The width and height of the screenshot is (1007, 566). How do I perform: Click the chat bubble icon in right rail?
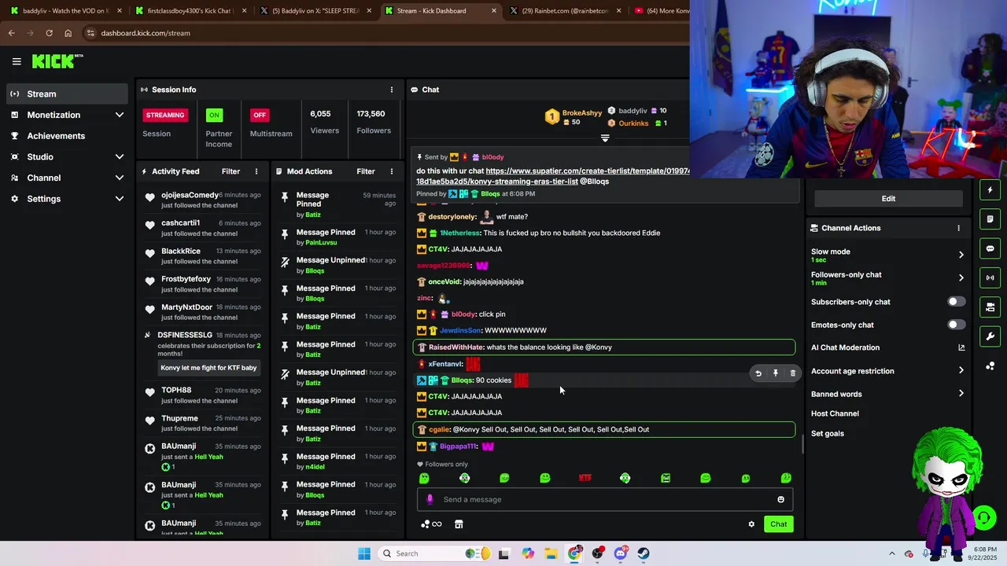tap(990, 248)
